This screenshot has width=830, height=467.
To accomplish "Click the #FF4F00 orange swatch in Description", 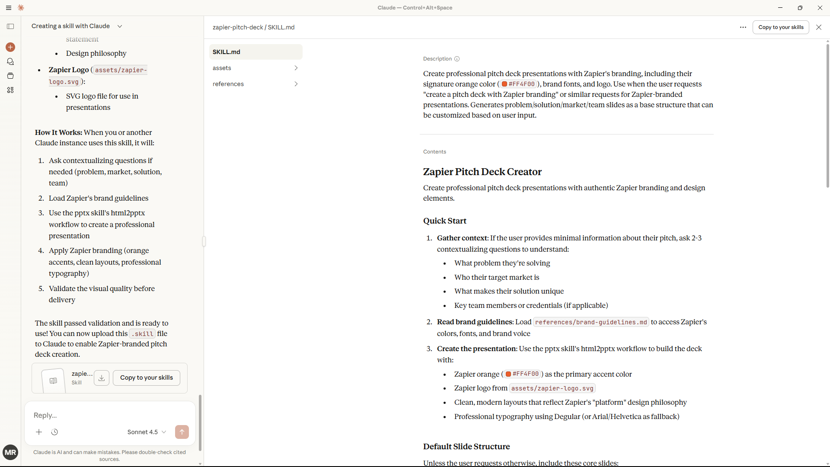I will pyautogui.click(x=504, y=84).
